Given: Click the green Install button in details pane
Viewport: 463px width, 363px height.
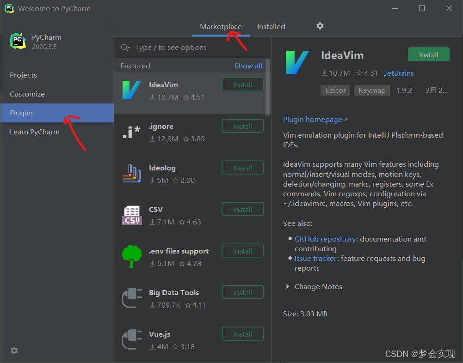Looking at the screenshot, I should click(429, 54).
